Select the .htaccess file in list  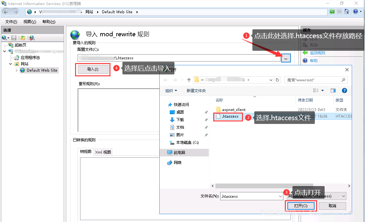coord(230,116)
